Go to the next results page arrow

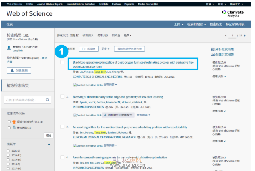pos(245,35)
